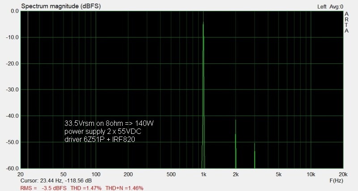Click the '0.0' dB axis label
358x191 pixels.
14,11
